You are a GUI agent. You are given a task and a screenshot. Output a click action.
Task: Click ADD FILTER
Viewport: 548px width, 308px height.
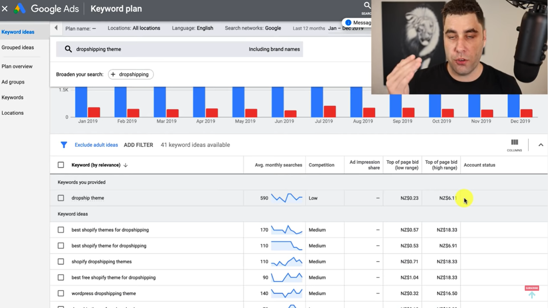(138, 145)
